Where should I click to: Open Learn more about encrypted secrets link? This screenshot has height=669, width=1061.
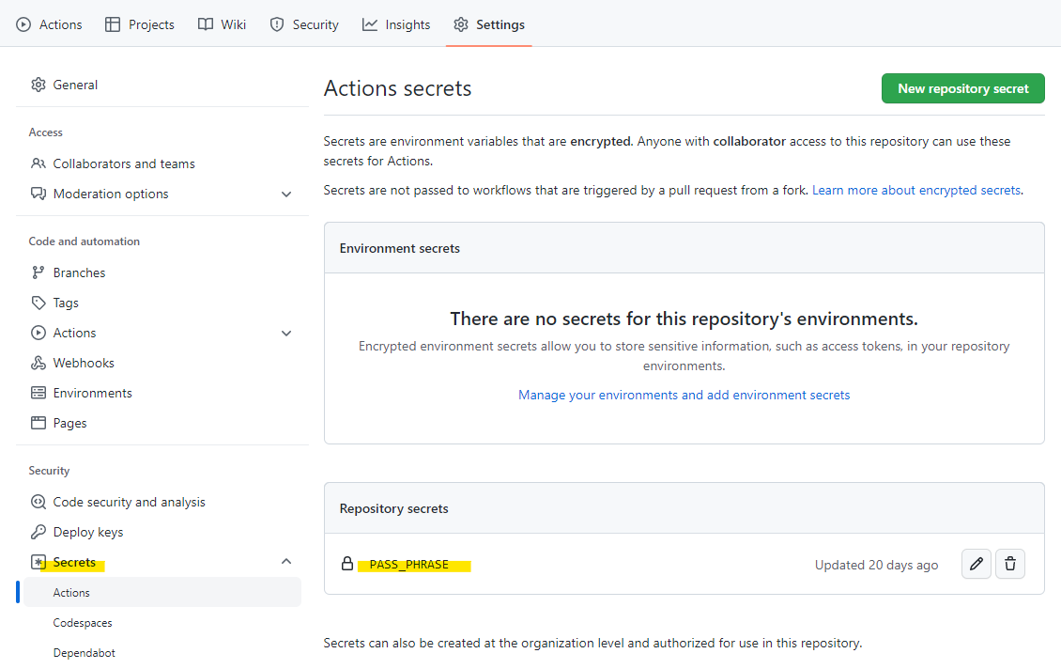(x=915, y=190)
